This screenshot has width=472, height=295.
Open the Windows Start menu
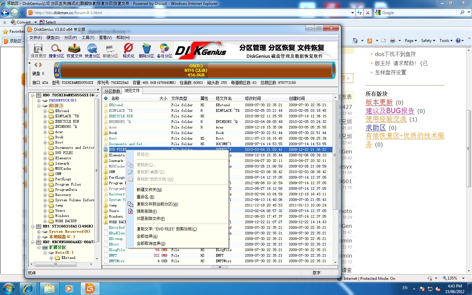click(x=9, y=288)
